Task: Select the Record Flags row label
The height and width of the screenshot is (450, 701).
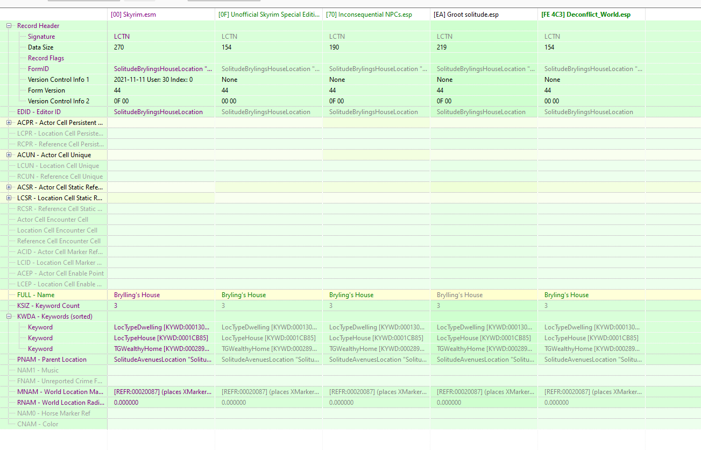Action: [x=46, y=58]
